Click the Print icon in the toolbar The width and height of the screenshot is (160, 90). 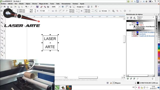pos(11,7)
